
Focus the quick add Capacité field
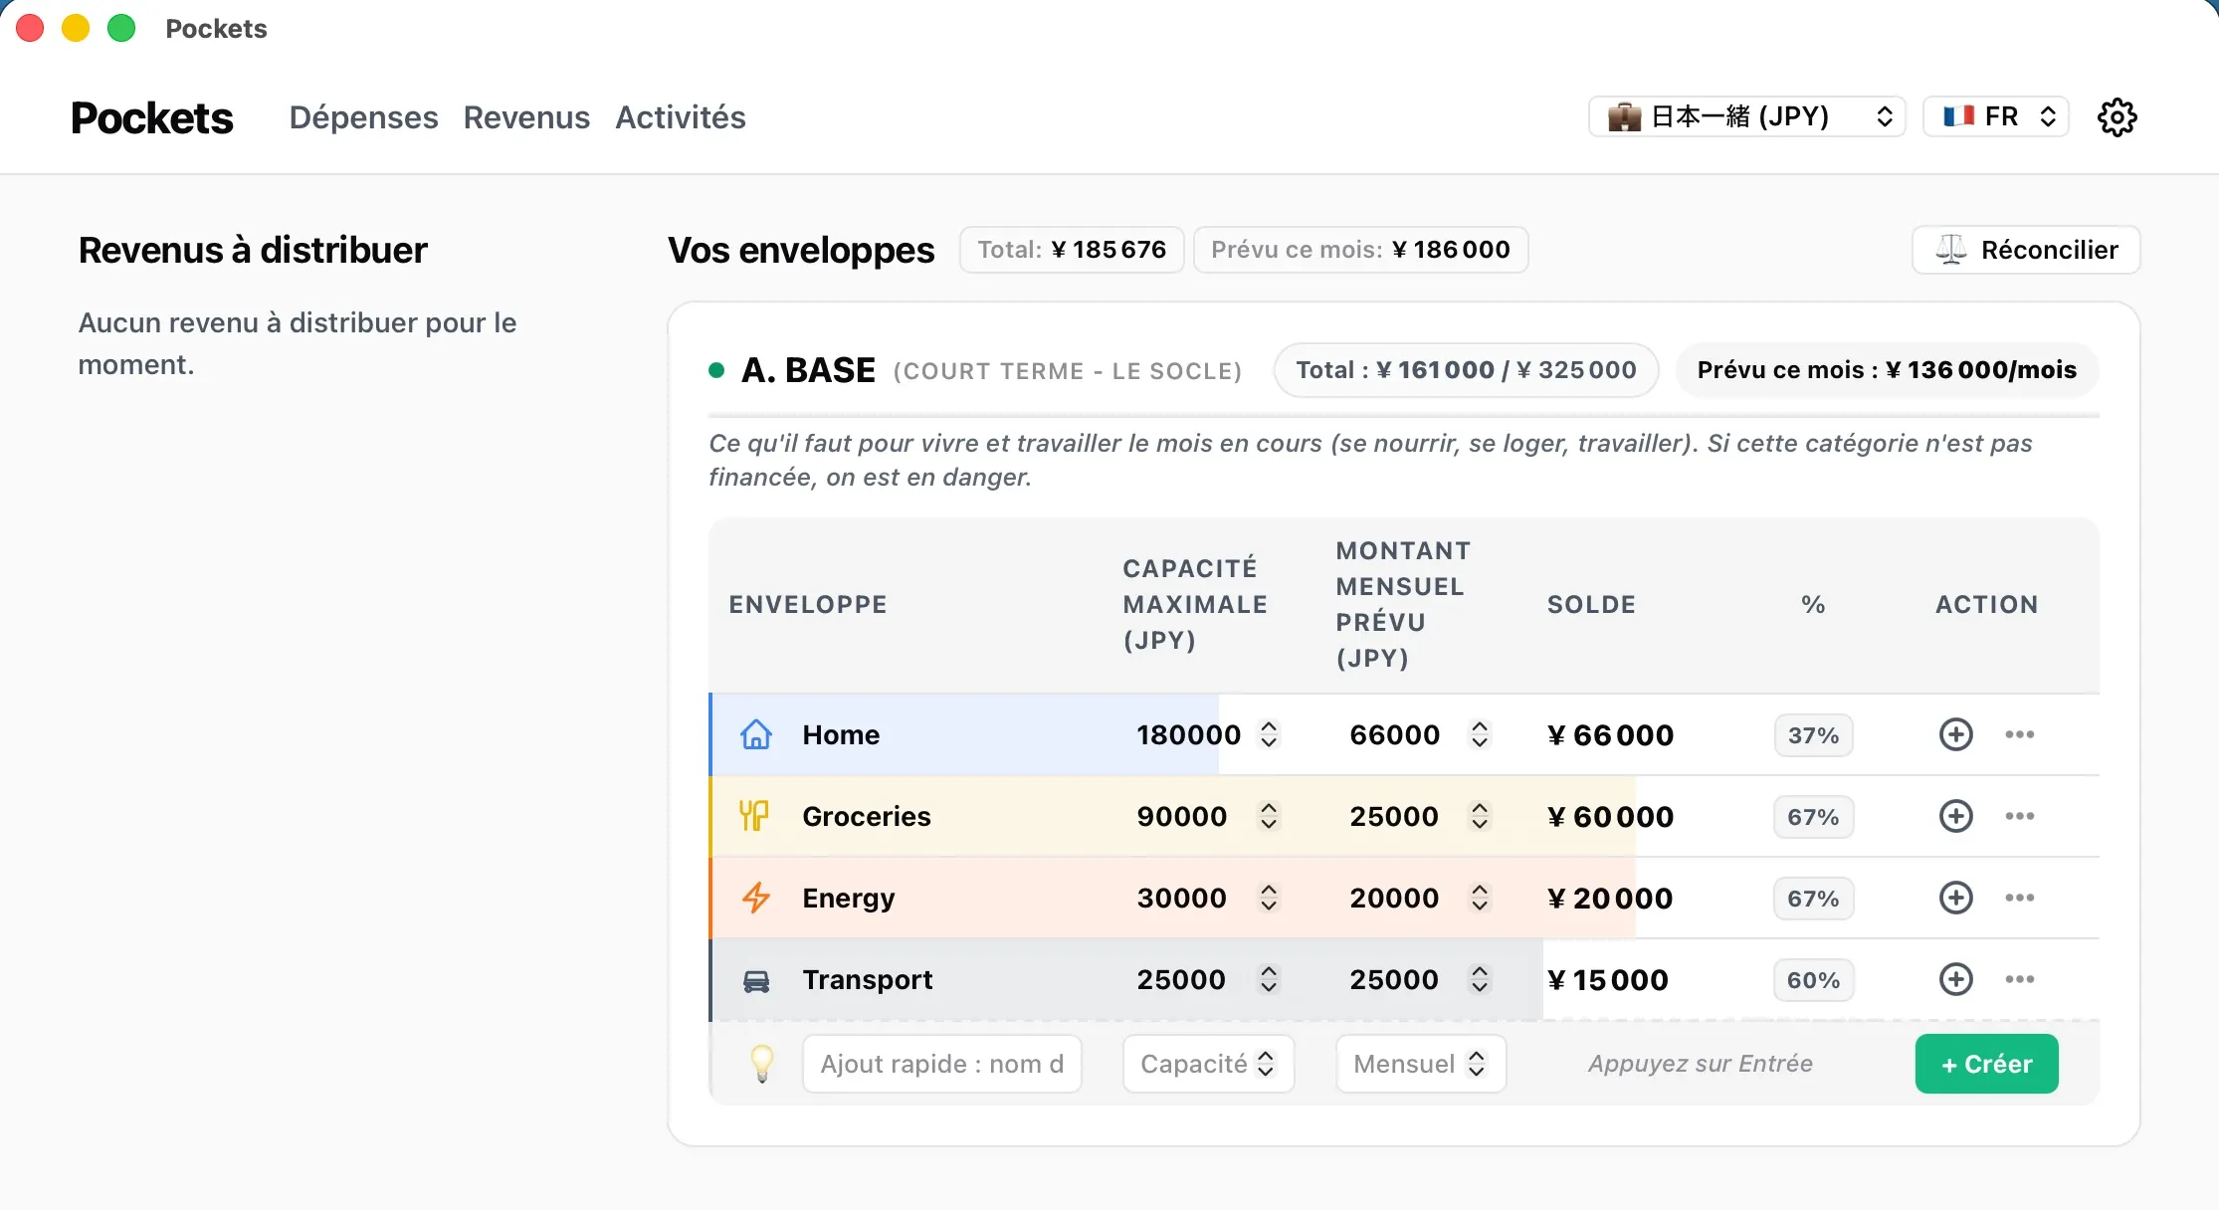click(1208, 1064)
